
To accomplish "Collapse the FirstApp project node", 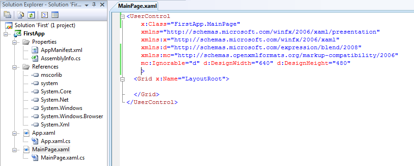I will [6, 34].
